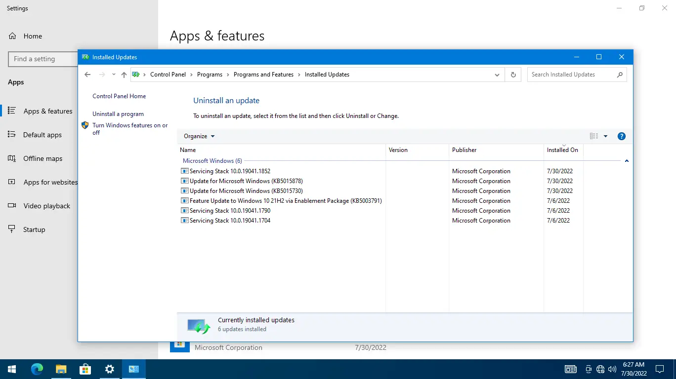The height and width of the screenshot is (379, 676).
Task: Click the Offline maps icon in Settings
Action: 12,158
